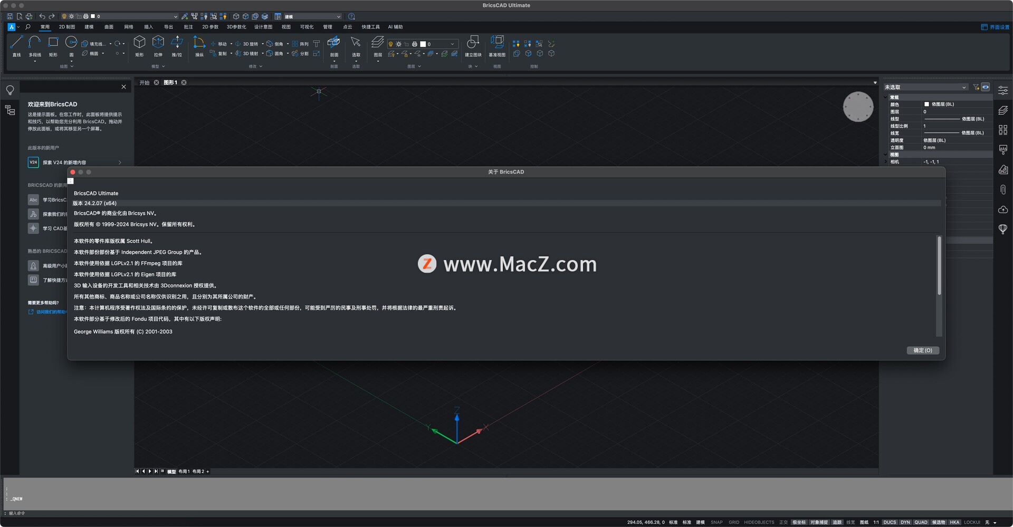This screenshot has width=1013, height=527.
Task: Open the cloud upload panel icon
Action: coord(1003,209)
